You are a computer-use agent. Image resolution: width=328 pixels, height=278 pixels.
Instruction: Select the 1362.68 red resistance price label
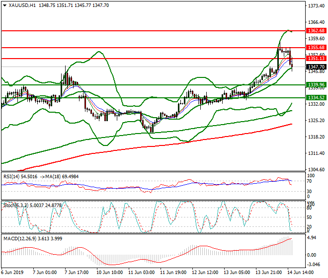(x=316, y=31)
